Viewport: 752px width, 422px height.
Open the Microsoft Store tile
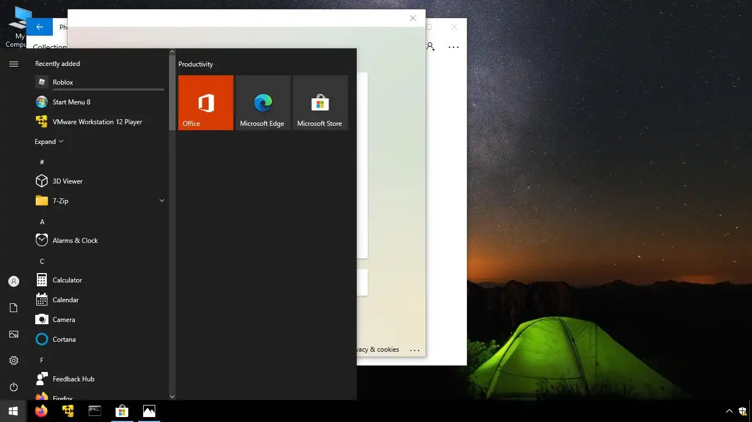pos(320,103)
